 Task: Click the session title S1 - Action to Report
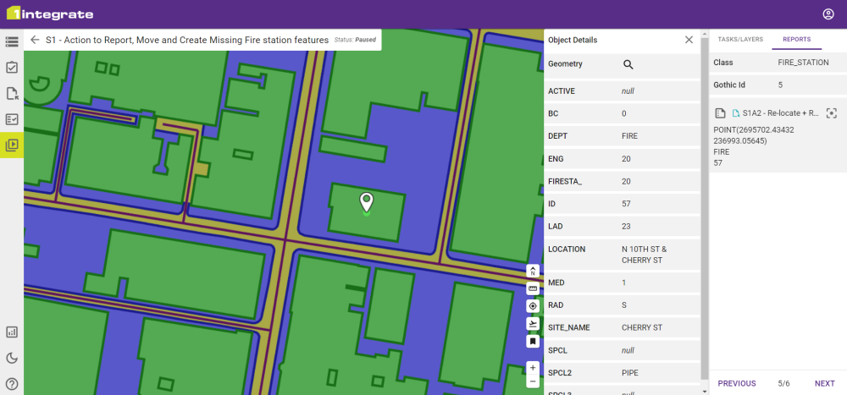coord(187,40)
